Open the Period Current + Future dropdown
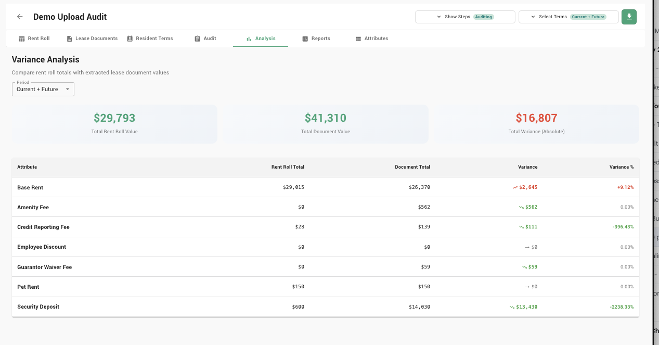The height and width of the screenshot is (345, 659). tap(43, 89)
